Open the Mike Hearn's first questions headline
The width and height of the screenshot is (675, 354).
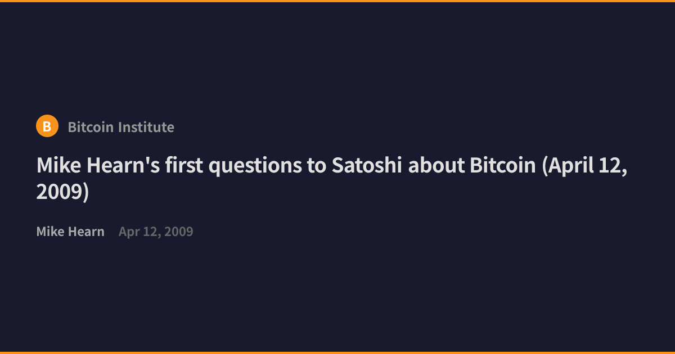pos(332,179)
